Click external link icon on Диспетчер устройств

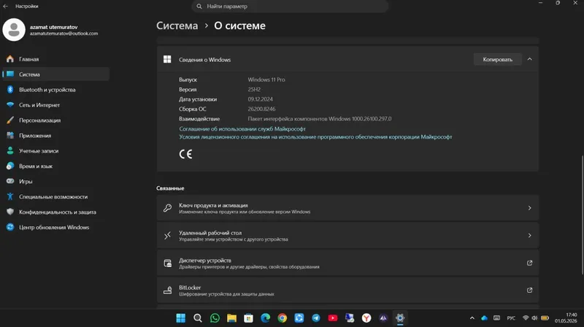coord(530,263)
